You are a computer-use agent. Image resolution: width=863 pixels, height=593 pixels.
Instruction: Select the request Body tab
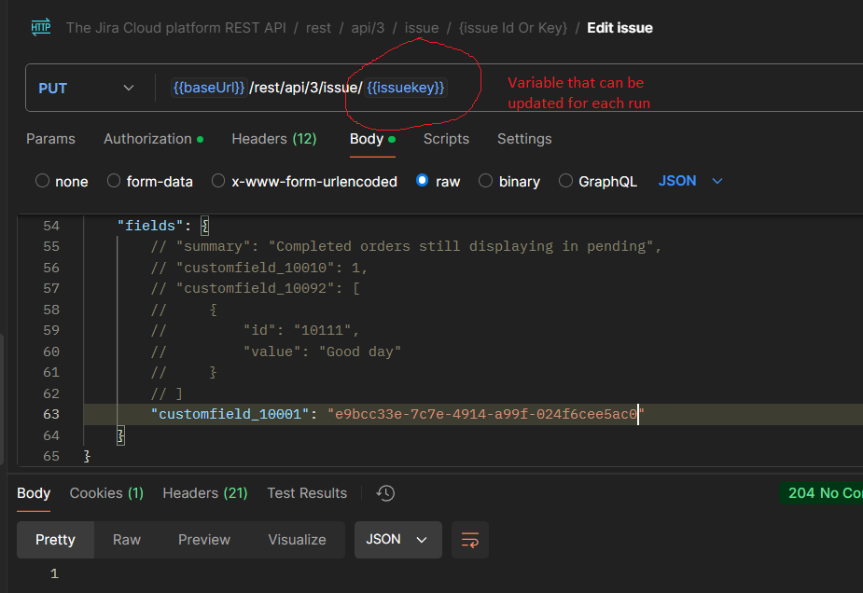(x=372, y=139)
